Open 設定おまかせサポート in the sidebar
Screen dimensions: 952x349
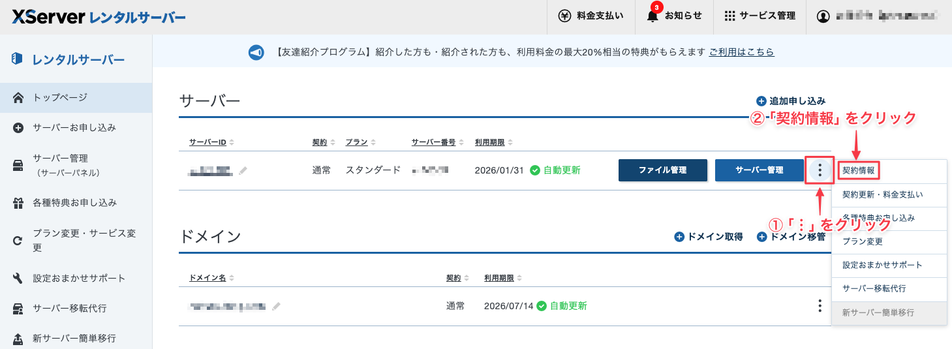coord(76,278)
